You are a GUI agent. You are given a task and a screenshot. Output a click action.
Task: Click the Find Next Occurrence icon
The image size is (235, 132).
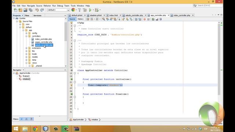(x=111, y=19)
